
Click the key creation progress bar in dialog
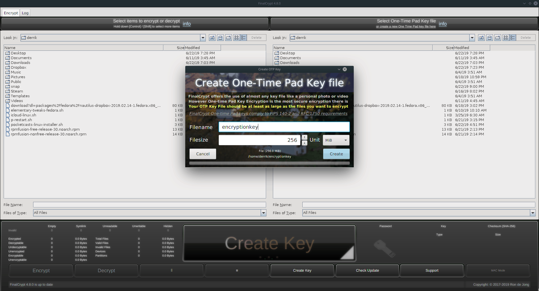[269, 163]
